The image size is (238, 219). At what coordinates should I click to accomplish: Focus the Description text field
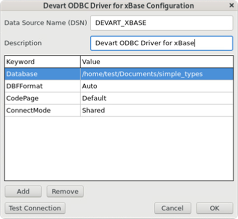point(161,43)
